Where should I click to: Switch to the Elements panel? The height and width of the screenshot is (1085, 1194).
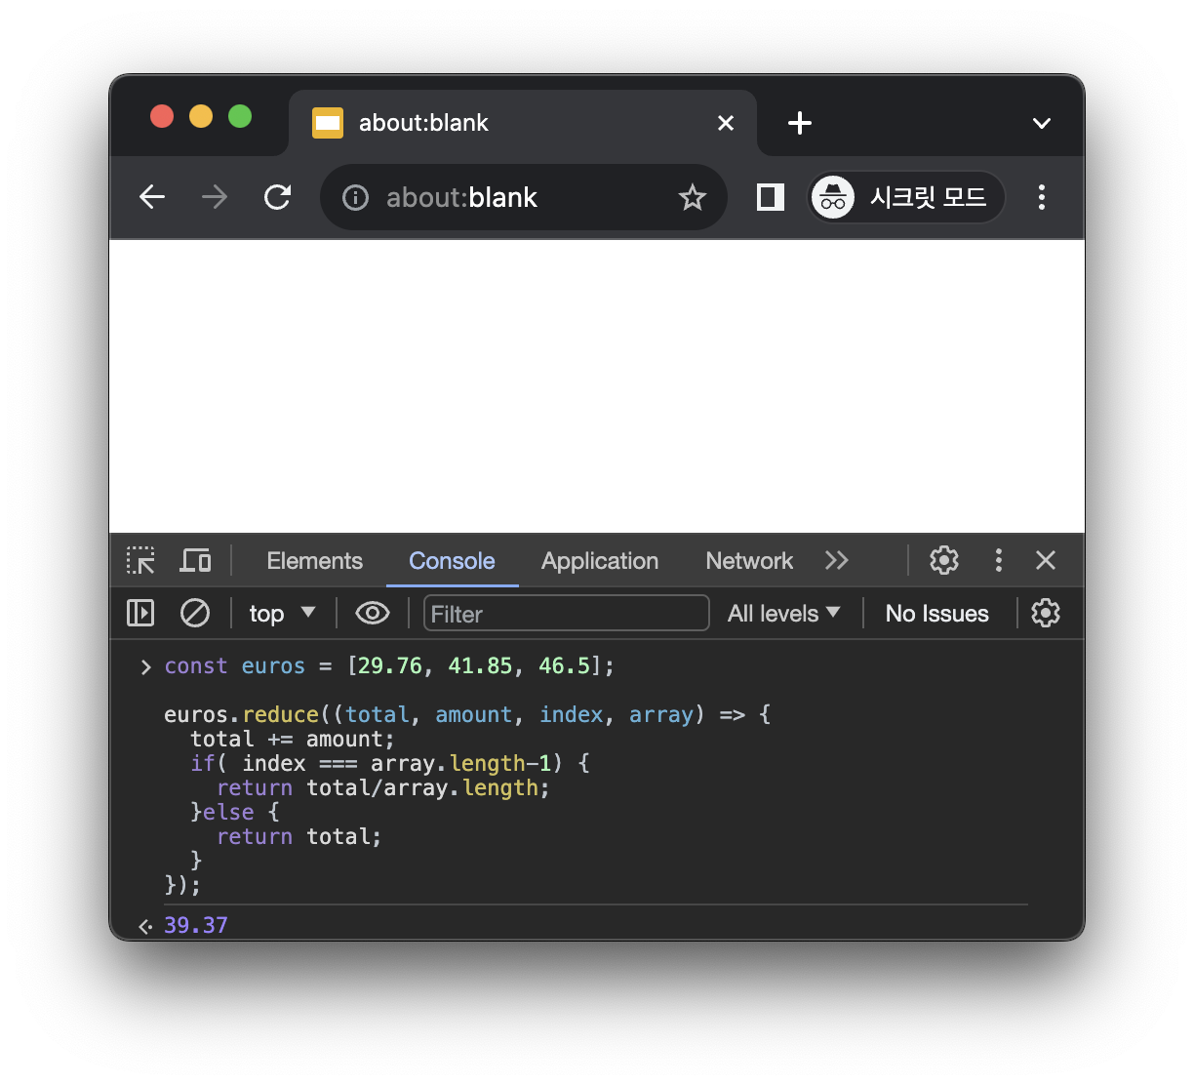click(x=314, y=561)
